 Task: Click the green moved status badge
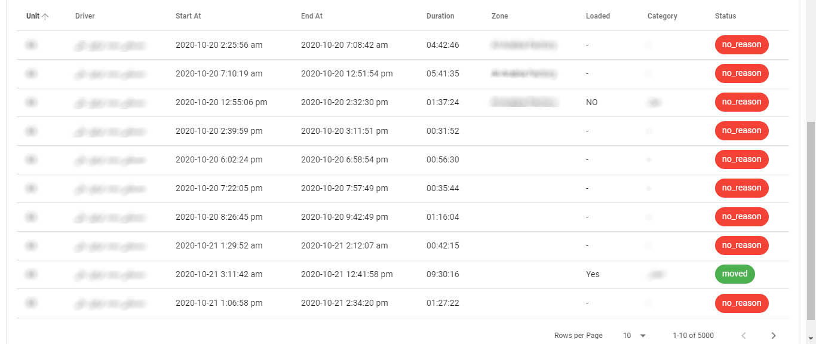735,274
